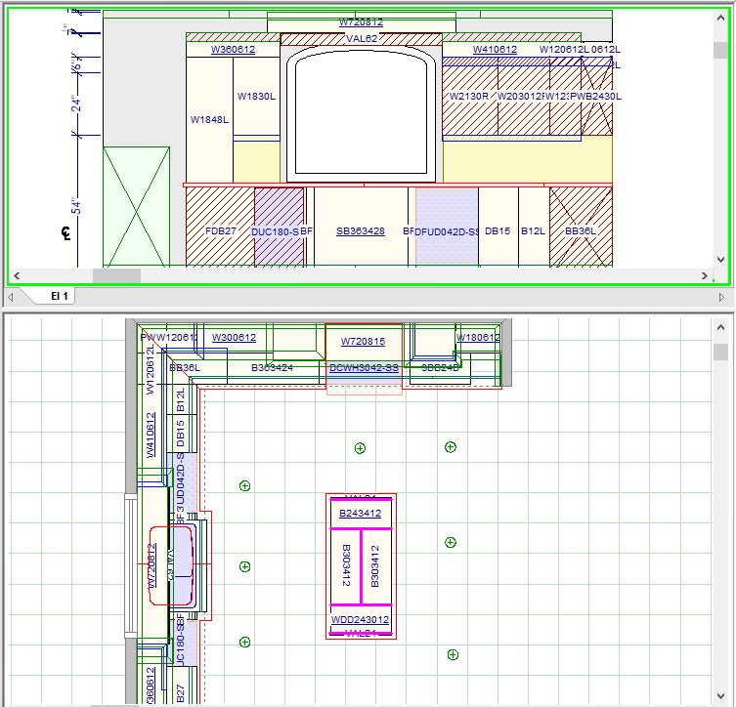Viewport: 736px width, 707px height.
Task: Select the light symbol directly right of island
Action: click(x=451, y=542)
